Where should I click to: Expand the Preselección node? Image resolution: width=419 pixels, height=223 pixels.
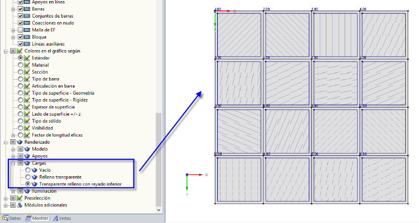coord(6,198)
